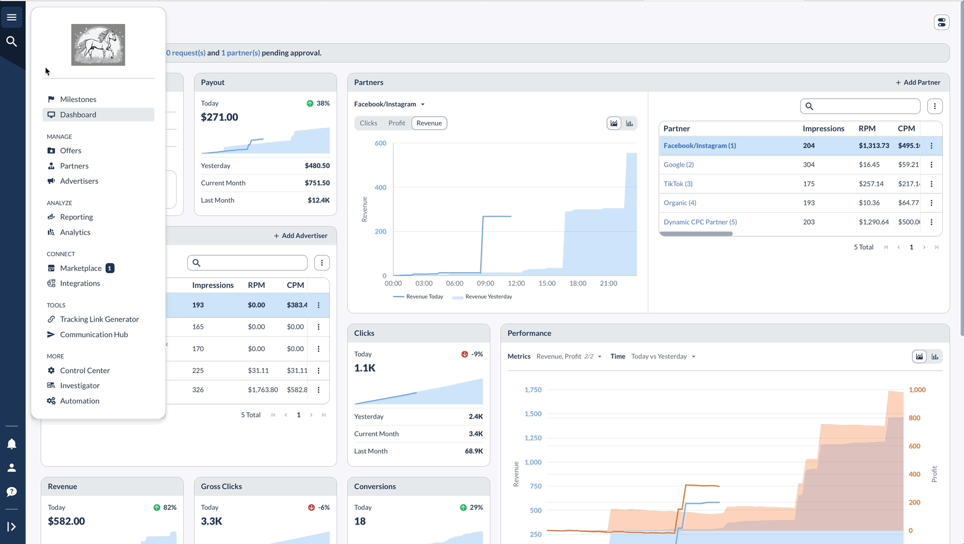
Task: Switch Partners chart to Profit
Action: coord(397,123)
